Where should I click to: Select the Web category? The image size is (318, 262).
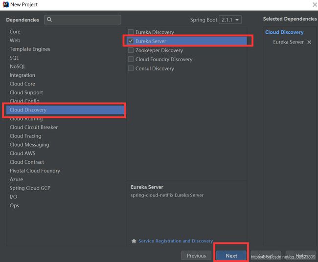(x=15, y=40)
